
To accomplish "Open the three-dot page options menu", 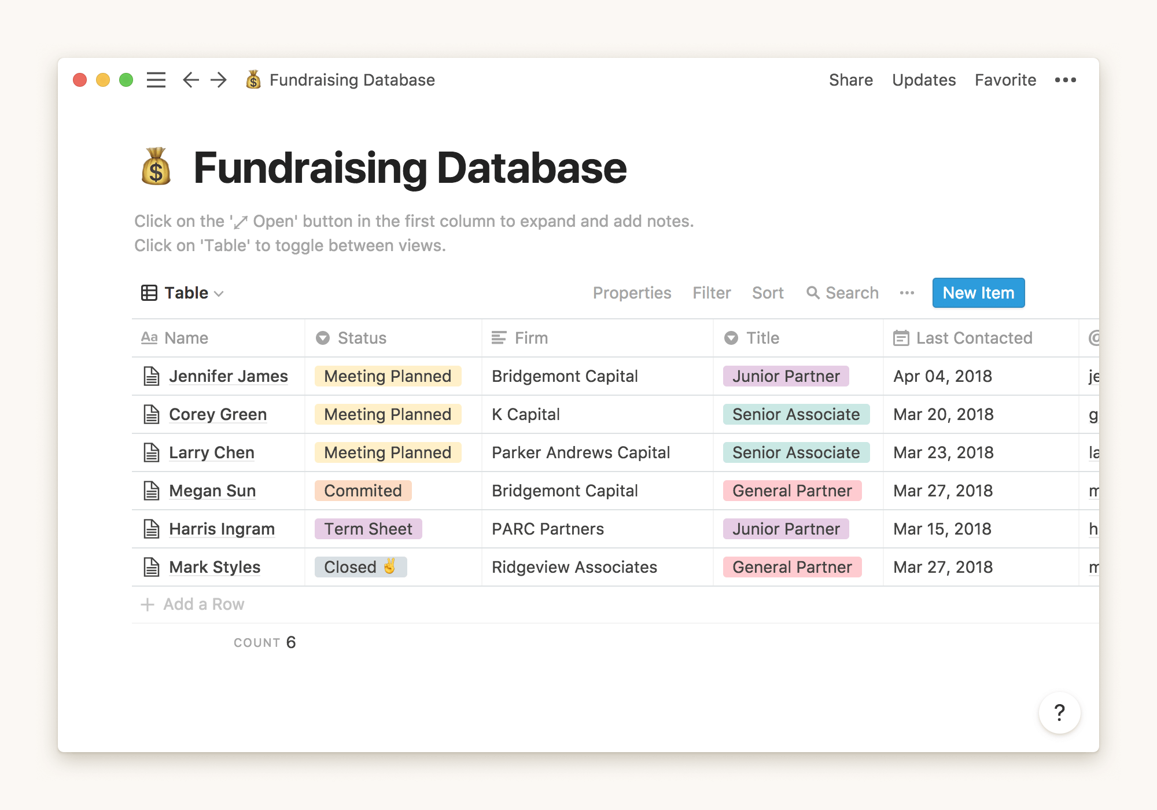I will pyautogui.click(x=1065, y=80).
